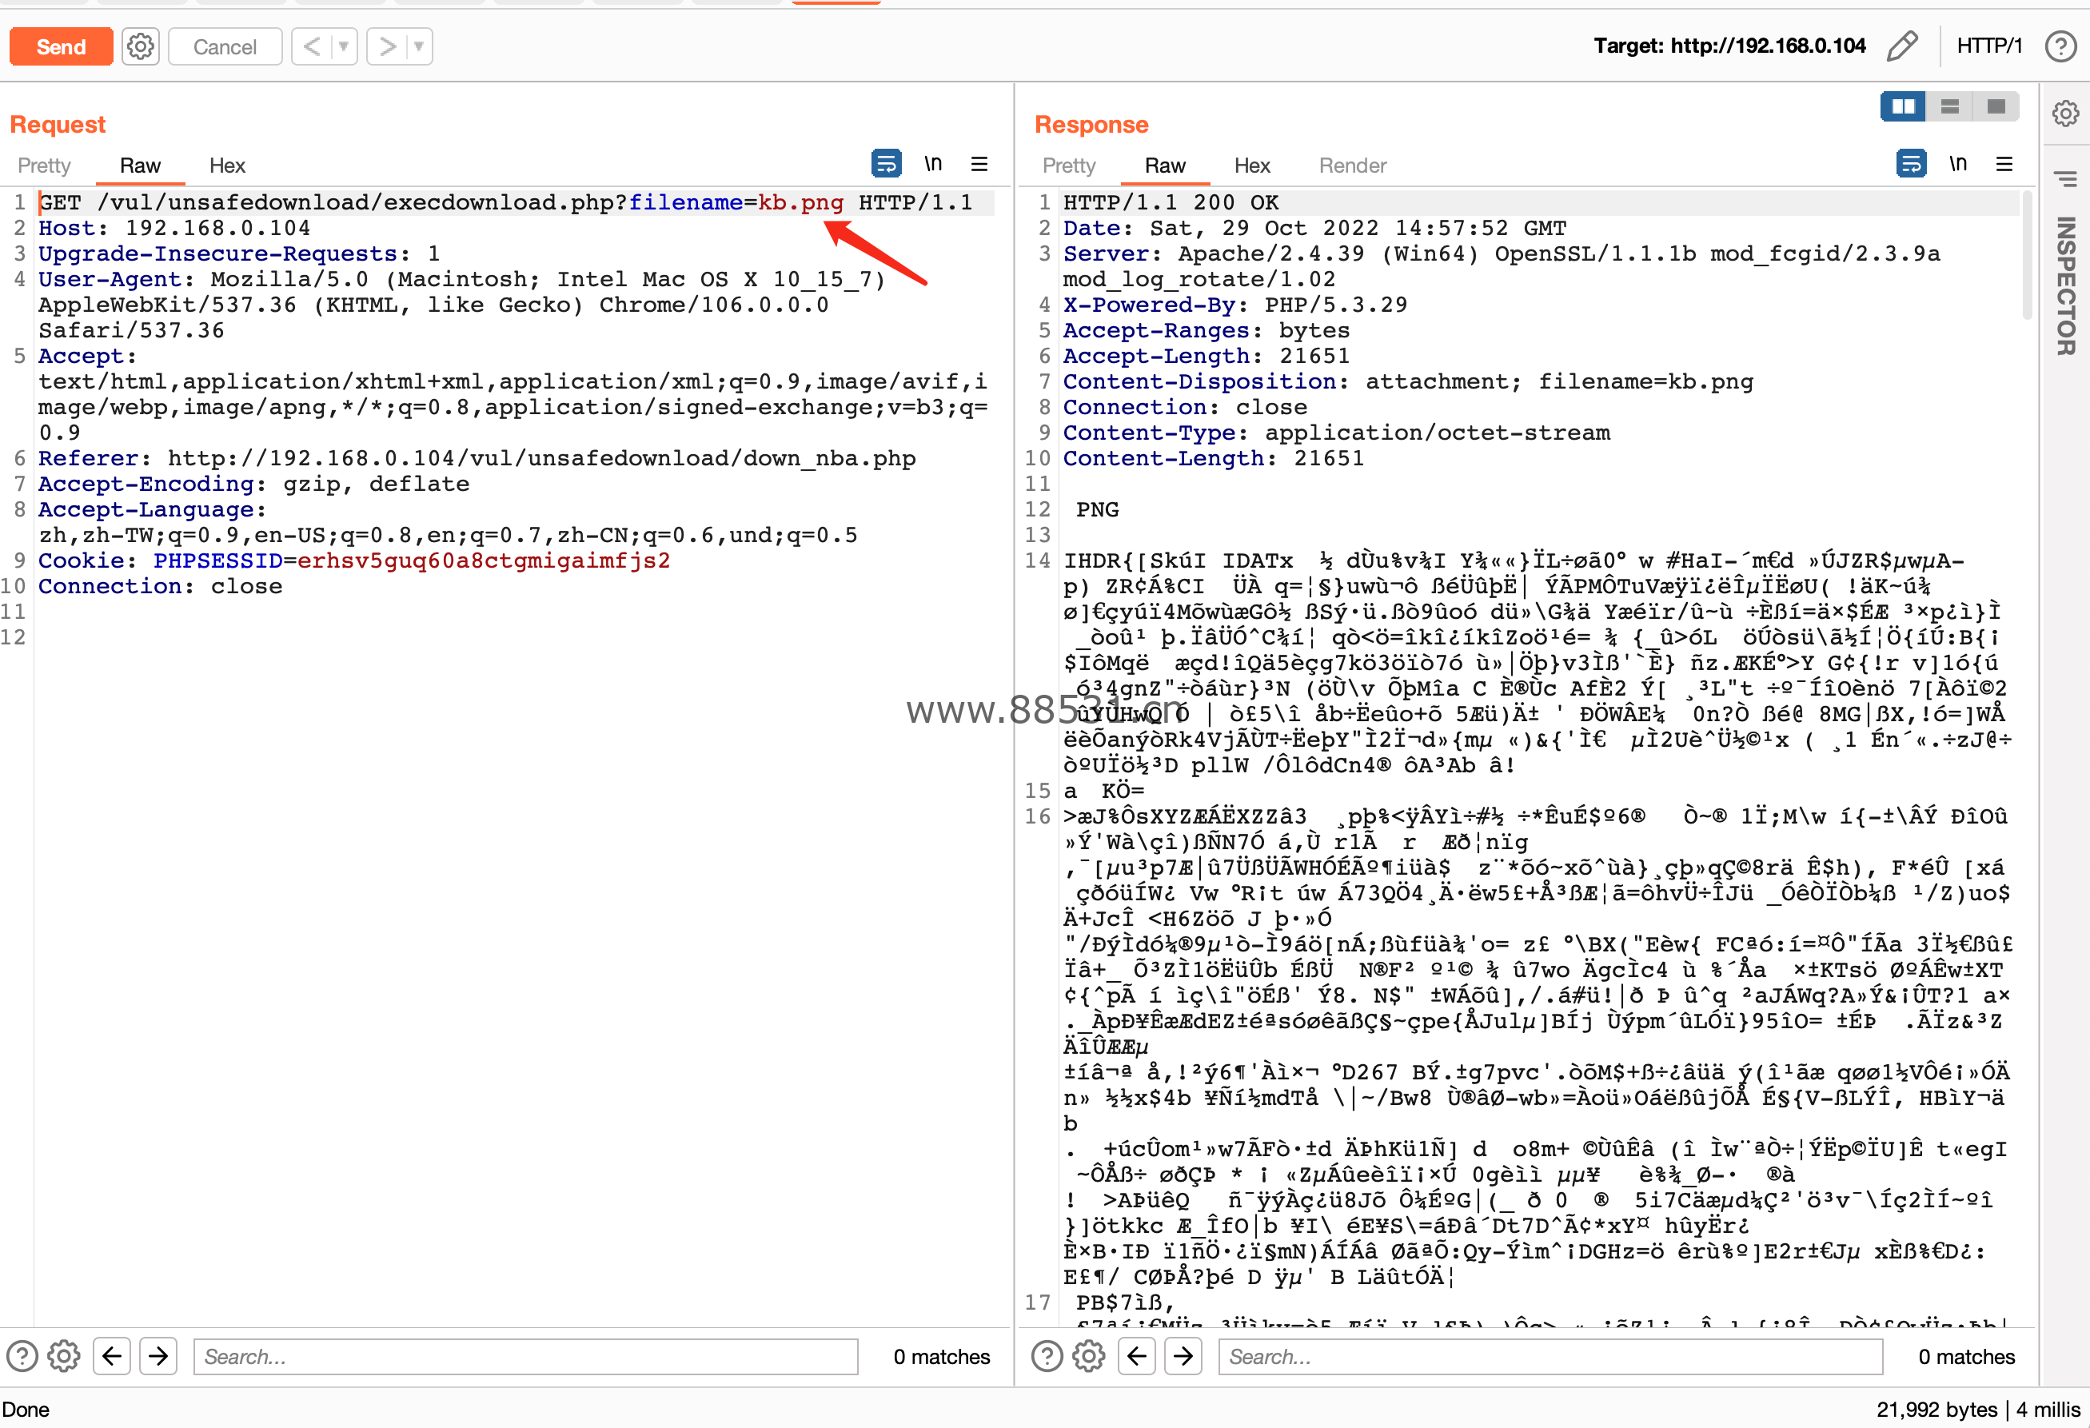The width and height of the screenshot is (2090, 1428).
Task: Toggle non-printable characters in Request pane
Action: 934,164
